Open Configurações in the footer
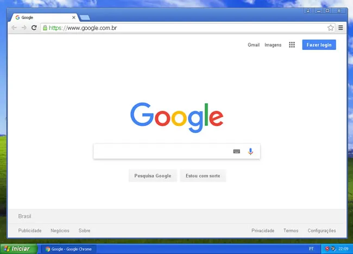This screenshot has width=353, height=254. point(322,231)
